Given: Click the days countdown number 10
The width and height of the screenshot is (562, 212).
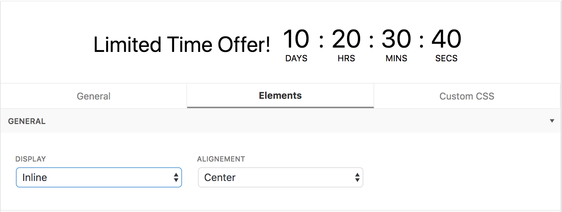Looking at the screenshot, I should click(x=296, y=39).
